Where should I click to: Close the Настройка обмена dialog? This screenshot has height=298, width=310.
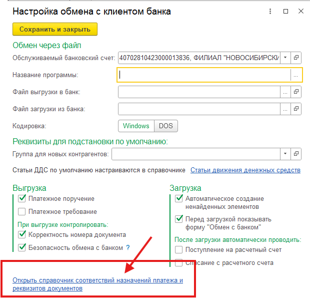pyautogui.click(x=301, y=12)
